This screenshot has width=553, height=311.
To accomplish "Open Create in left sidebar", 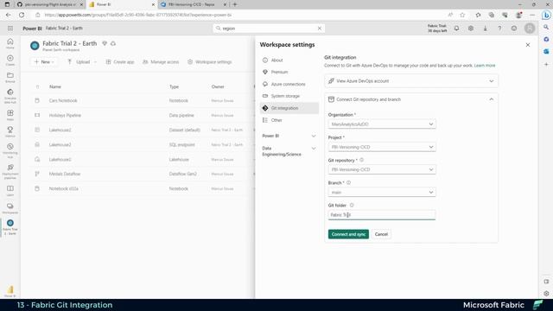I will [x=10, y=60].
